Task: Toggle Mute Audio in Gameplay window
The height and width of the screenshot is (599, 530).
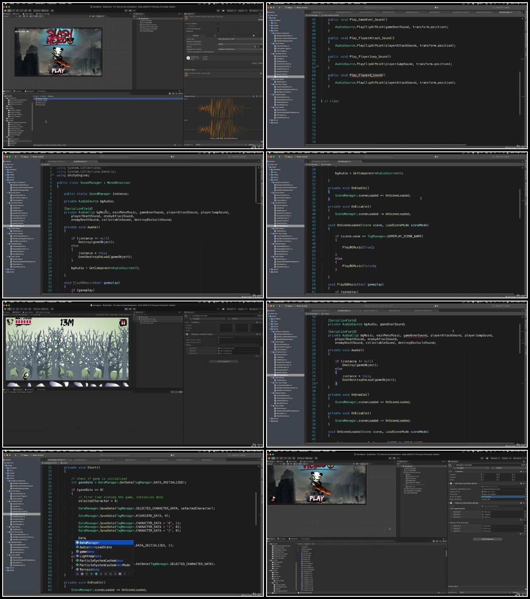Action: pyautogui.click(x=113, y=315)
